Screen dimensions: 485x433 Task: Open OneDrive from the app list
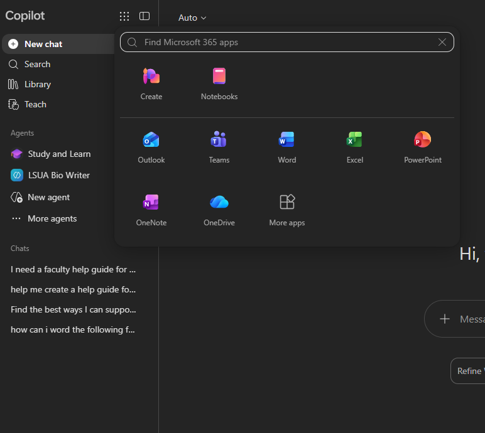coord(219,210)
